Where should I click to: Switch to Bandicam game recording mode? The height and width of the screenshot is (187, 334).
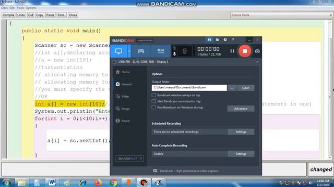(x=141, y=51)
